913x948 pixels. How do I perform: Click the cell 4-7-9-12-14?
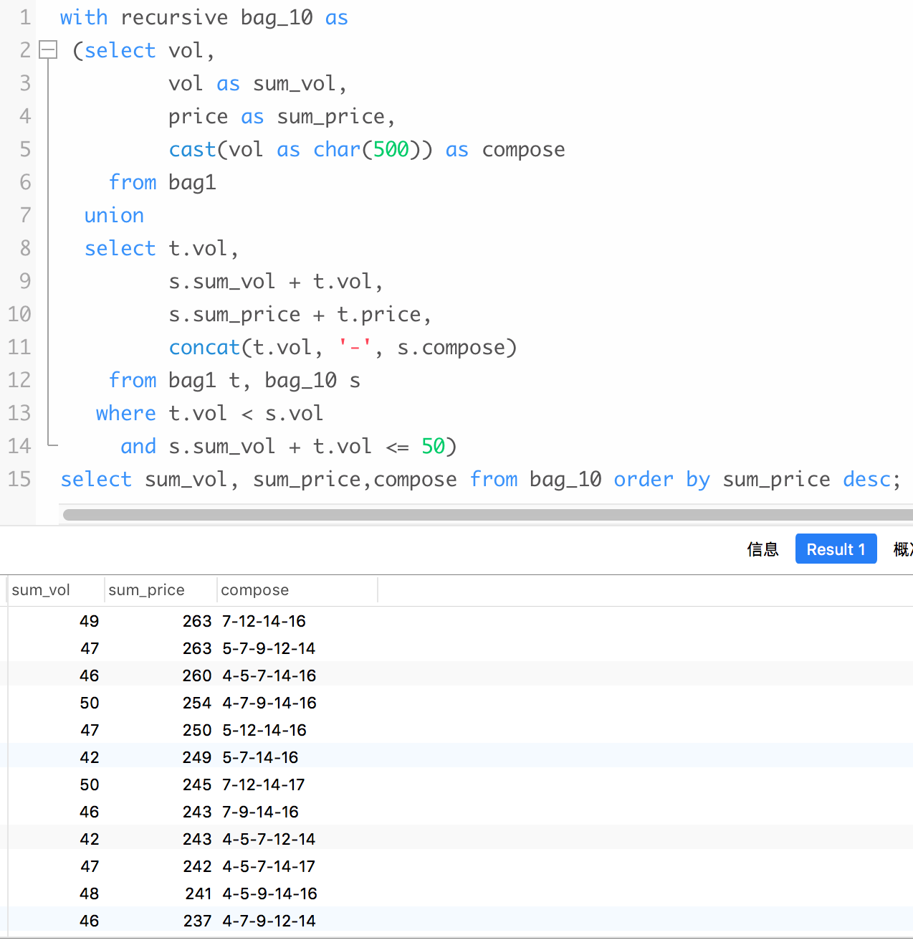(269, 921)
